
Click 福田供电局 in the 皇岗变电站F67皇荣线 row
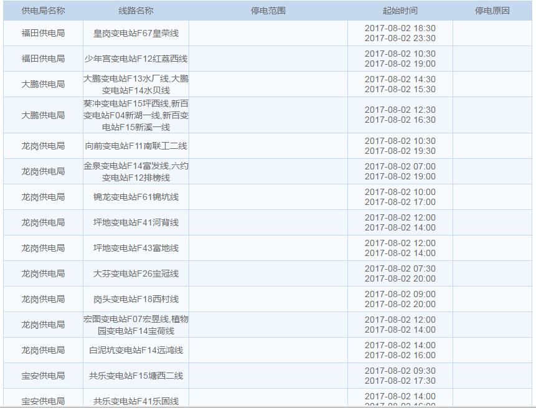point(43,33)
